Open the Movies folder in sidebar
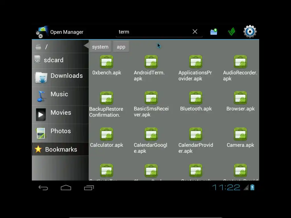291x218 pixels. (x=60, y=115)
